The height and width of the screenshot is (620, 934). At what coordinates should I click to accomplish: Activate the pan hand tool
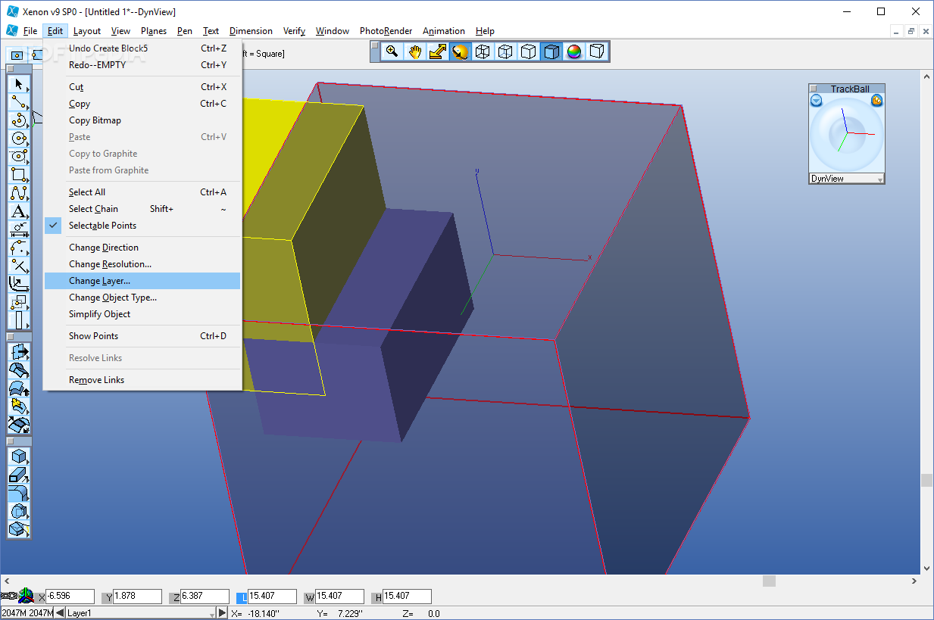[x=414, y=51]
